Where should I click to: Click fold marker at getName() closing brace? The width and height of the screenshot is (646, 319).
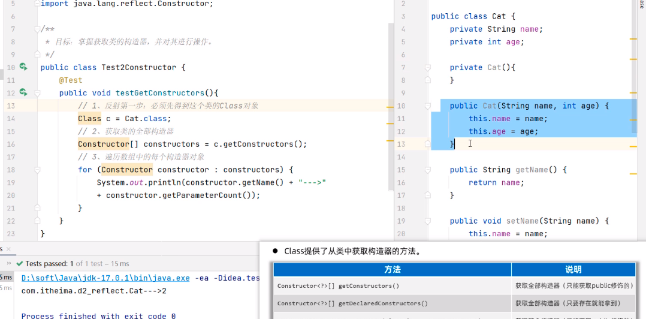pos(428,195)
